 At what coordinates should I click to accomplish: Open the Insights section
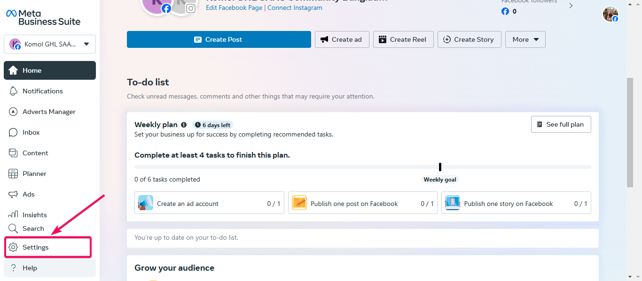(50, 213)
